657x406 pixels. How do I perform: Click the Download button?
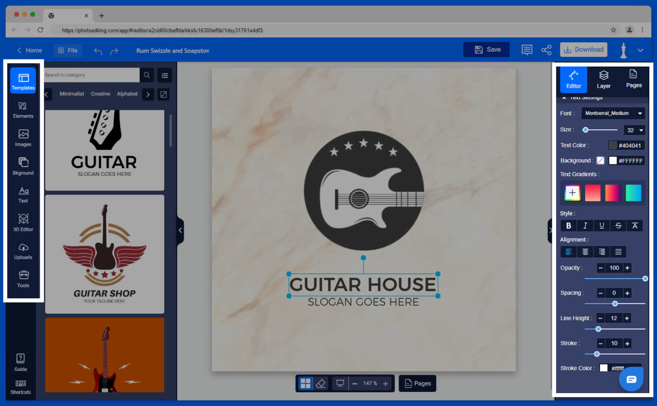(x=583, y=50)
